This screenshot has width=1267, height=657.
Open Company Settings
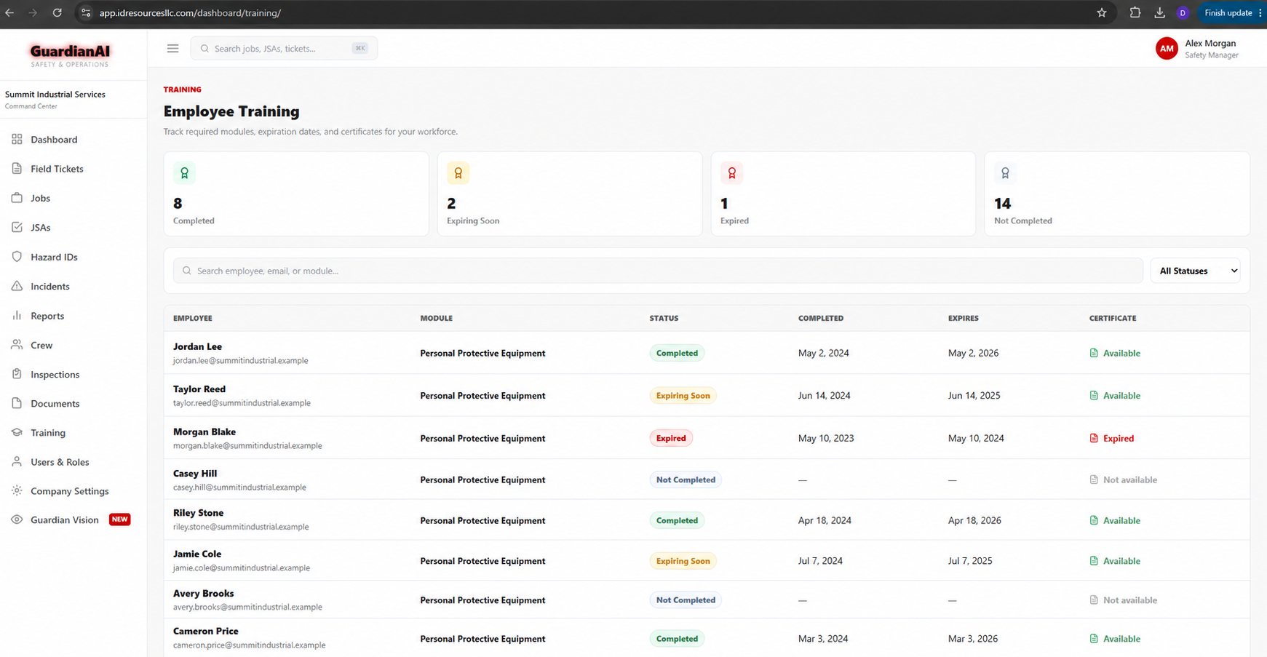click(x=69, y=491)
